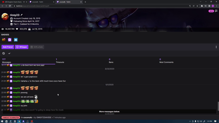Click the Account Created July 19, 2015 text
The image size is (219, 123).
(27, 18)
